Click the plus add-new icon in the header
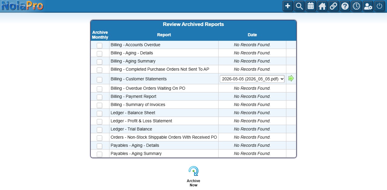 click(x=288, y=6)
